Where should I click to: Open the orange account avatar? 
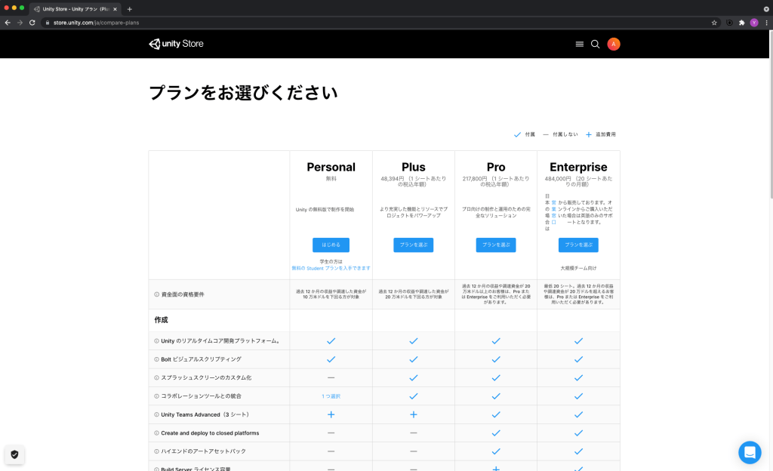613,45
